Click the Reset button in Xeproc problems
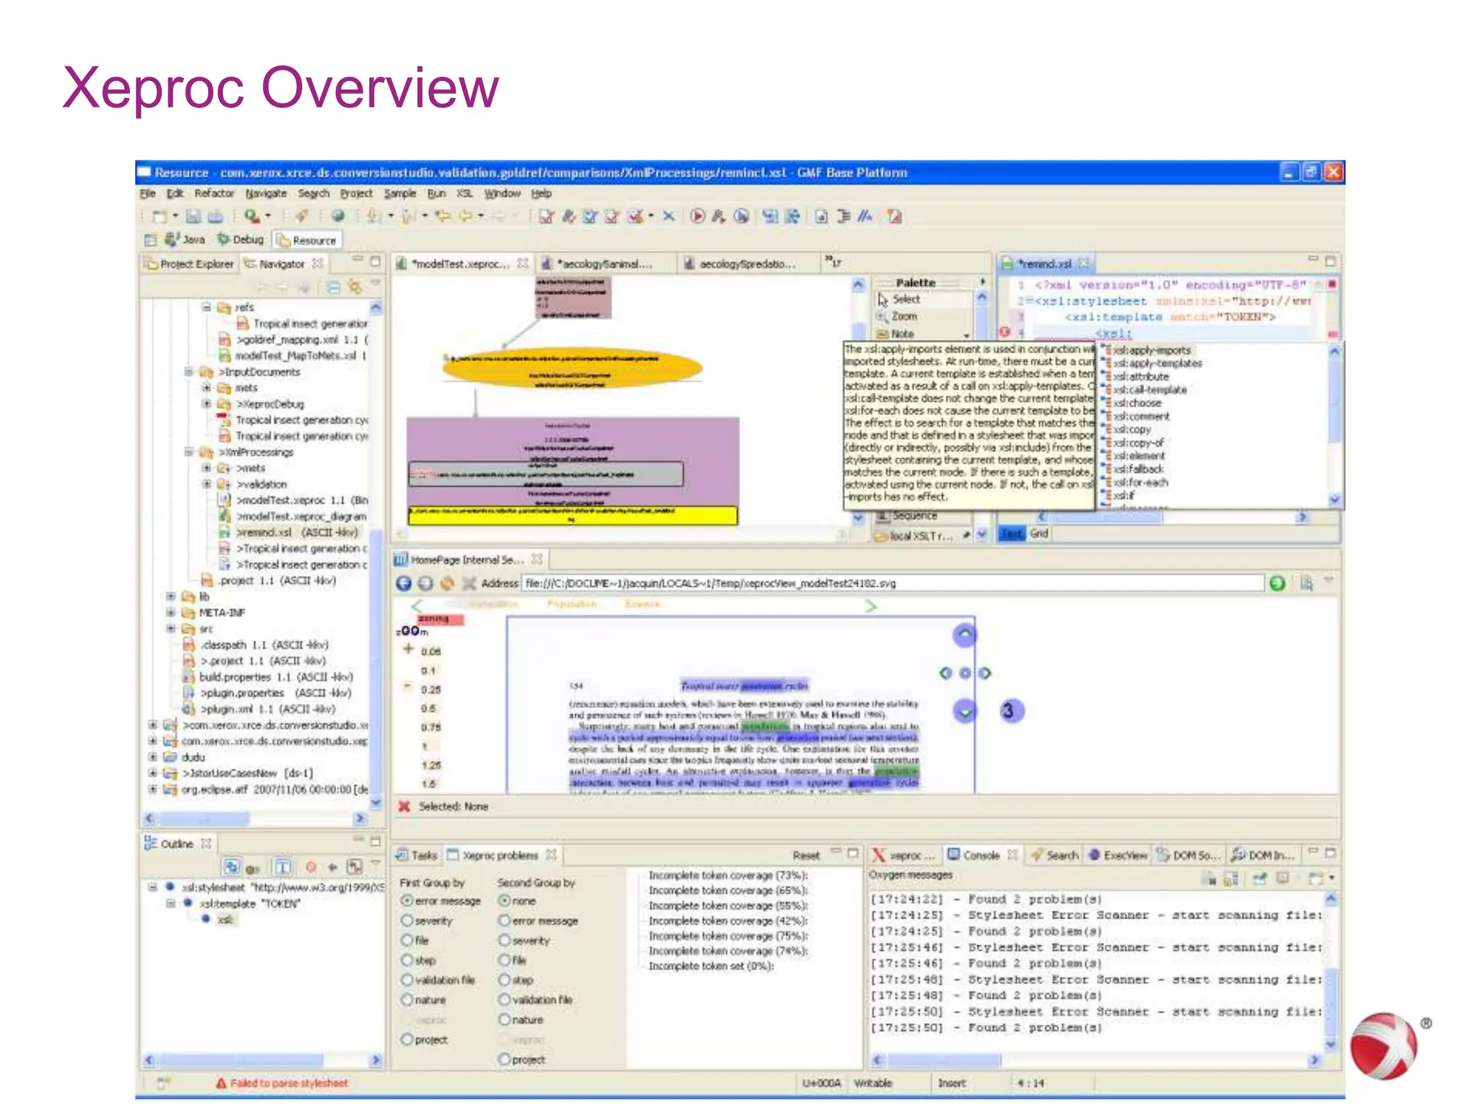 (806, 855)
